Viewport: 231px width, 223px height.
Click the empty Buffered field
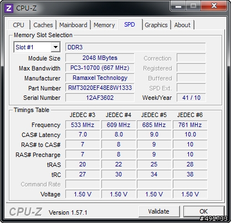pos(191,78)
